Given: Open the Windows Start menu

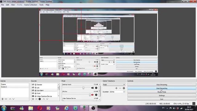Looking at the screenshot, I should tap(4, 108).
